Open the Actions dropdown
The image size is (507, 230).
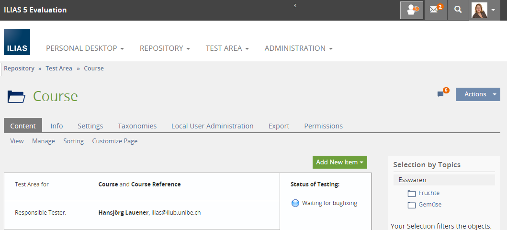click(477, 94)
